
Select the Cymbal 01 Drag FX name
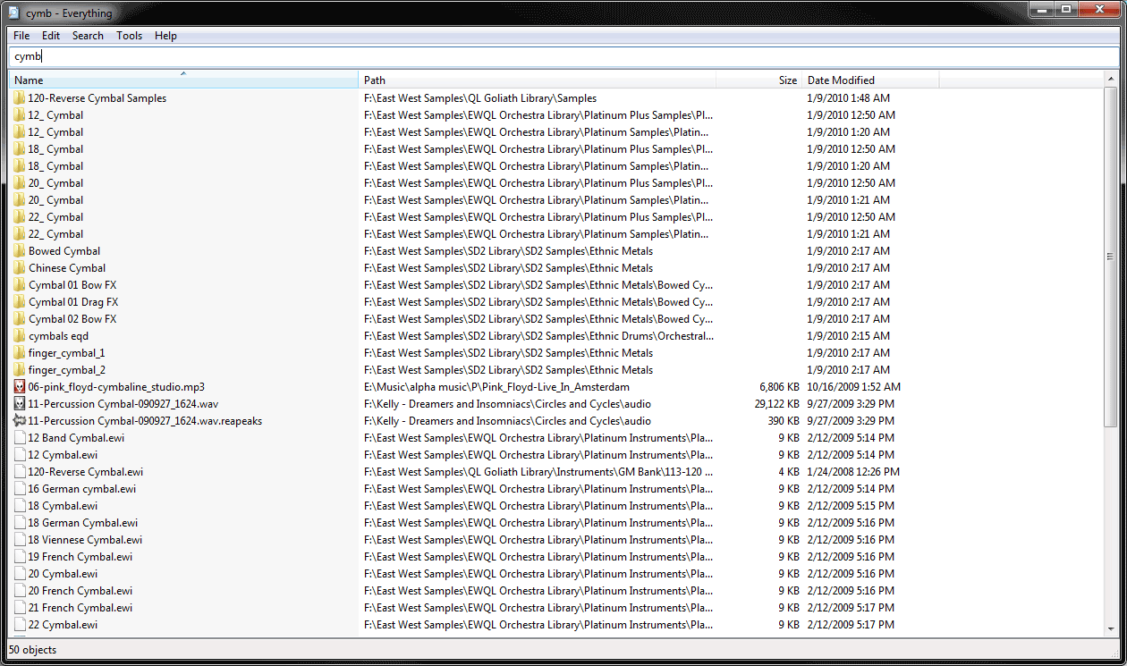73,302
